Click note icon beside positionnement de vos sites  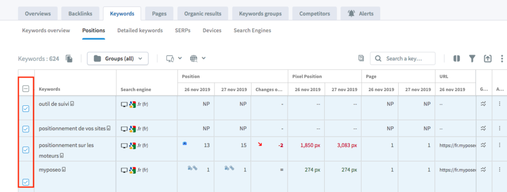coord(108,129)
